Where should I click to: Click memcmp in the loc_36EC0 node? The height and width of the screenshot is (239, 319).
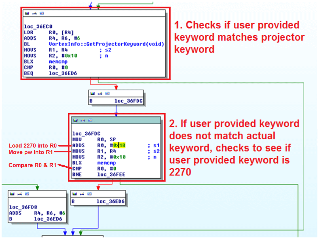click(58, 61)
